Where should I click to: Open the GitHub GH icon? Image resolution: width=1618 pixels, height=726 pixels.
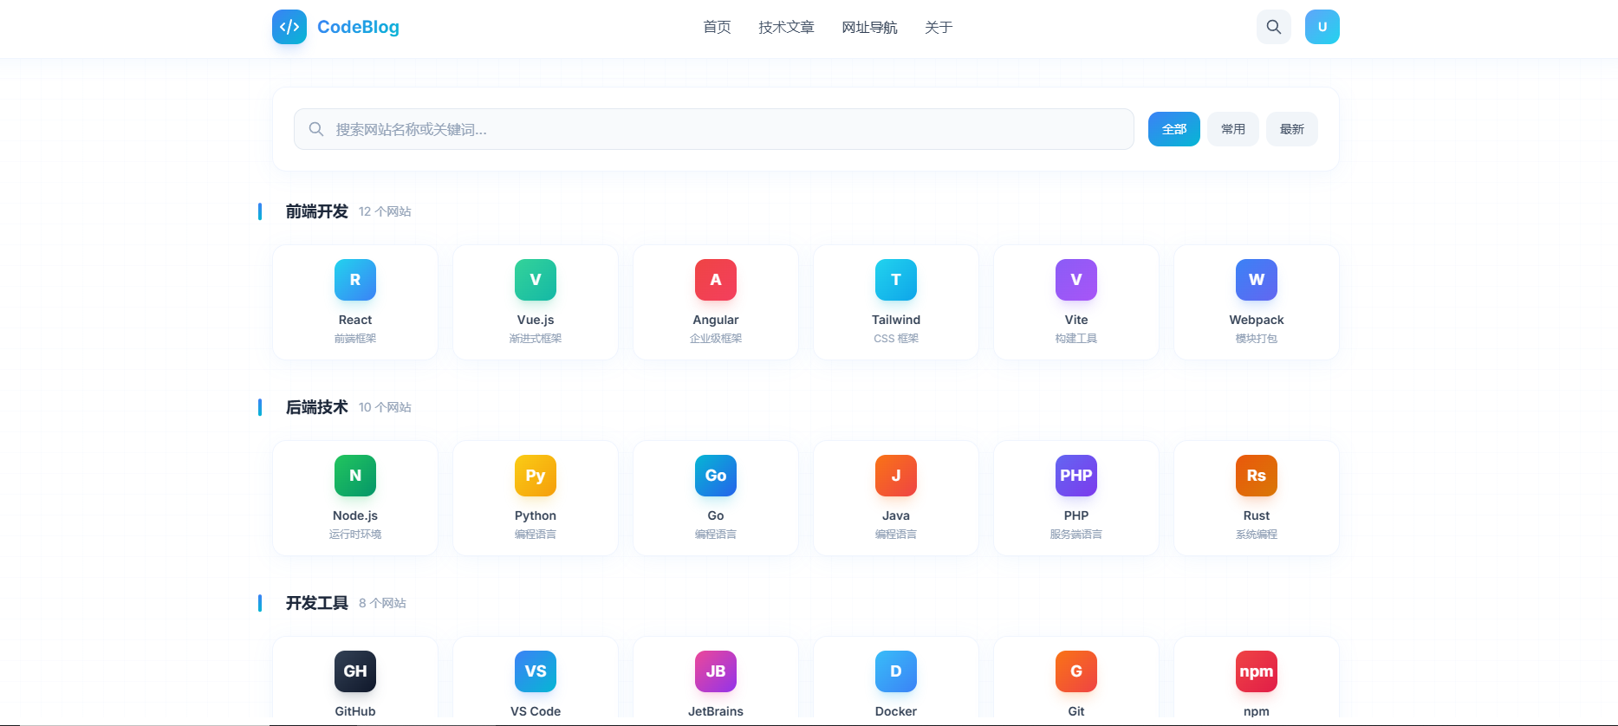pos(355,671)
